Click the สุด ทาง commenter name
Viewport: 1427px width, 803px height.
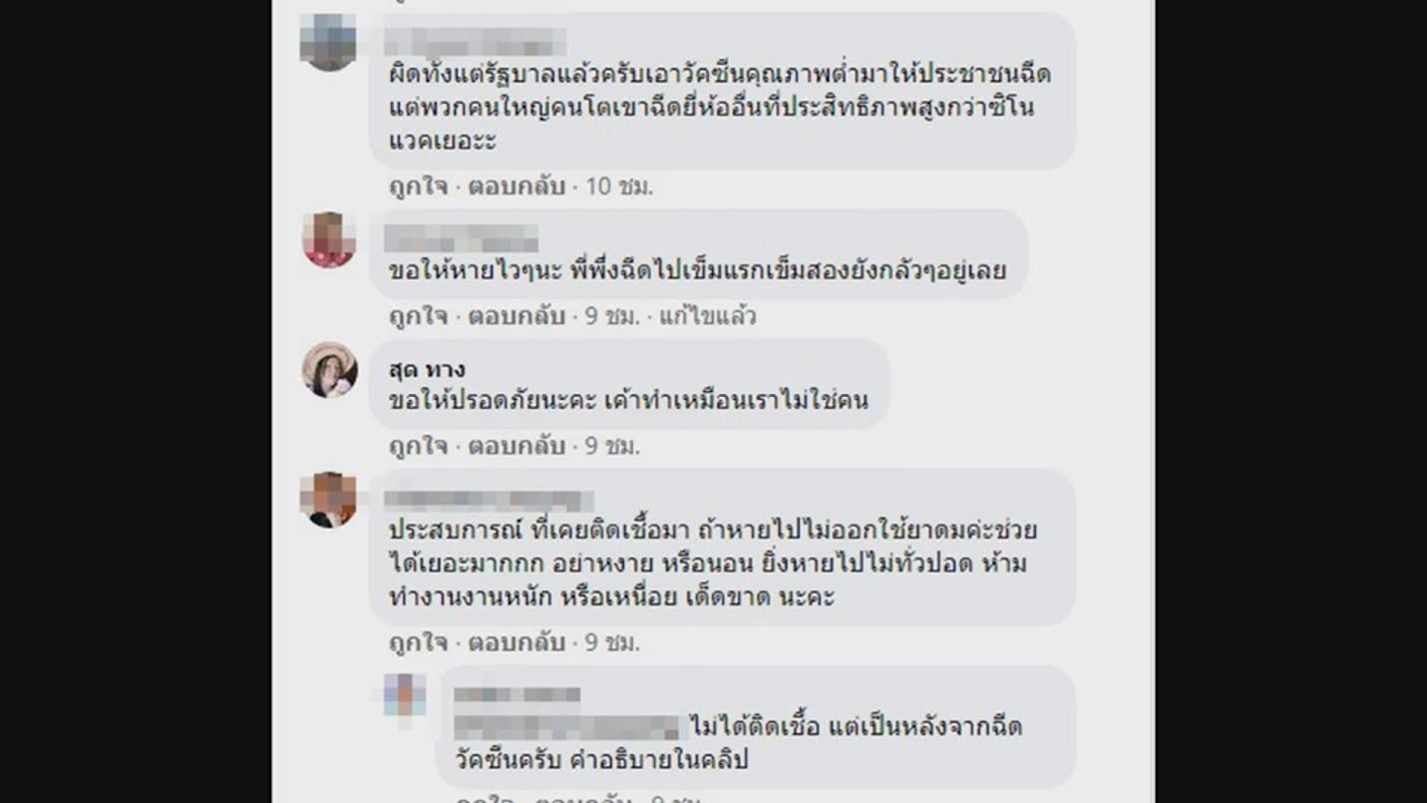click(x=426, y=369)
